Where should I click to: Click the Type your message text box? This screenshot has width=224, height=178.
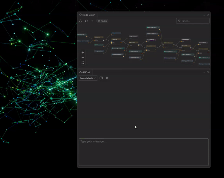[x=144, y=152]
